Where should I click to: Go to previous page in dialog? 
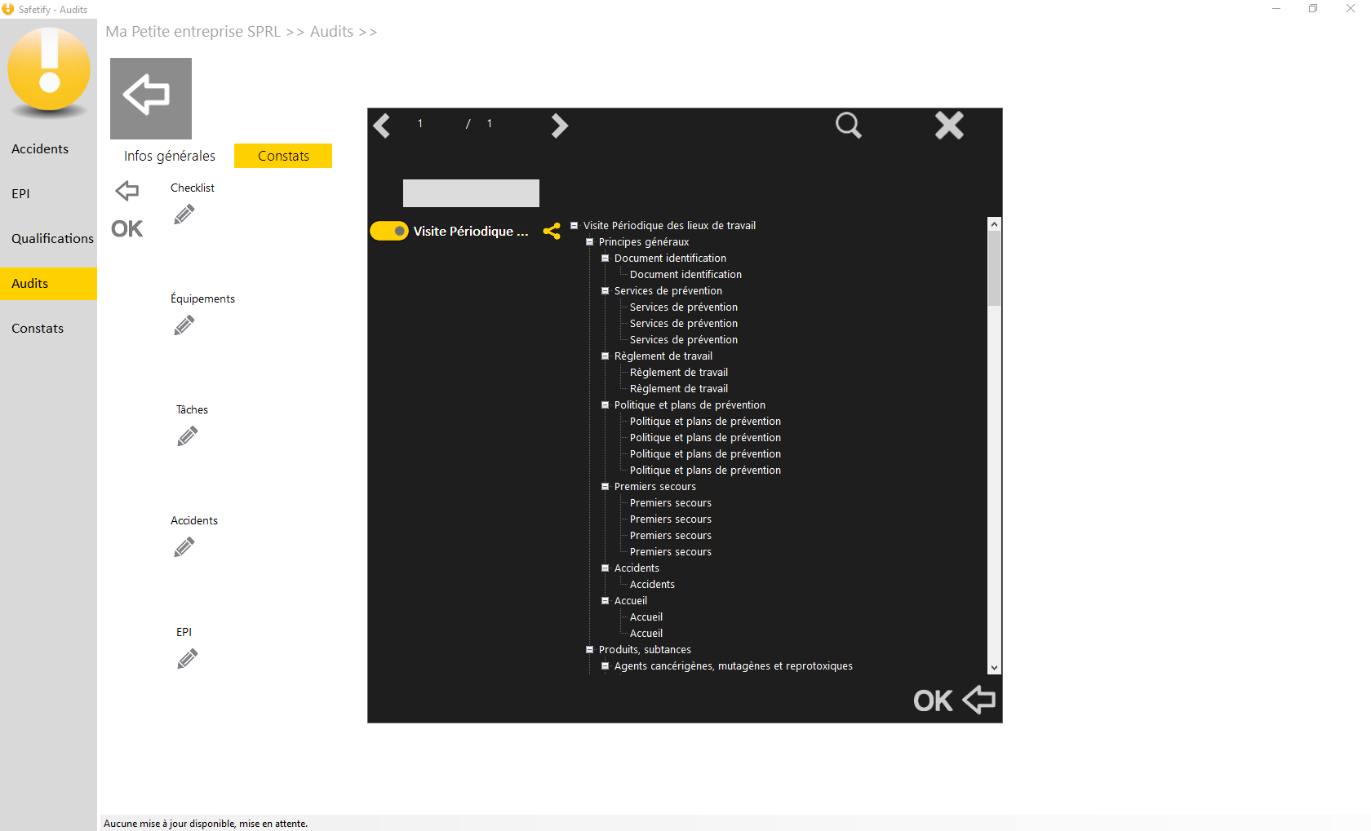pos(382,126)
